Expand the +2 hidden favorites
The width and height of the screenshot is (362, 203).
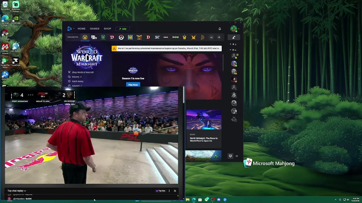211,37
